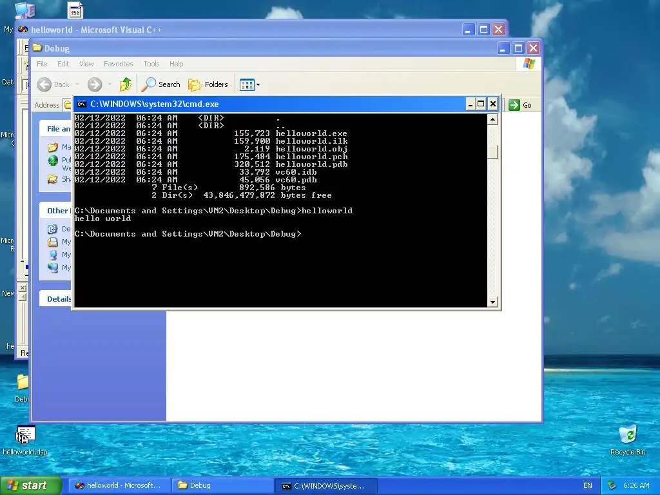The image size is (660, 495).
Task: Click the Other Places panel header
Action: 56,211
